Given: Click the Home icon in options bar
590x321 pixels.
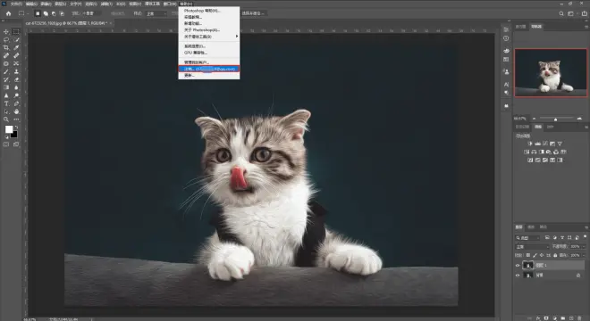Looking at the screenshot, I should pos(8,13).
